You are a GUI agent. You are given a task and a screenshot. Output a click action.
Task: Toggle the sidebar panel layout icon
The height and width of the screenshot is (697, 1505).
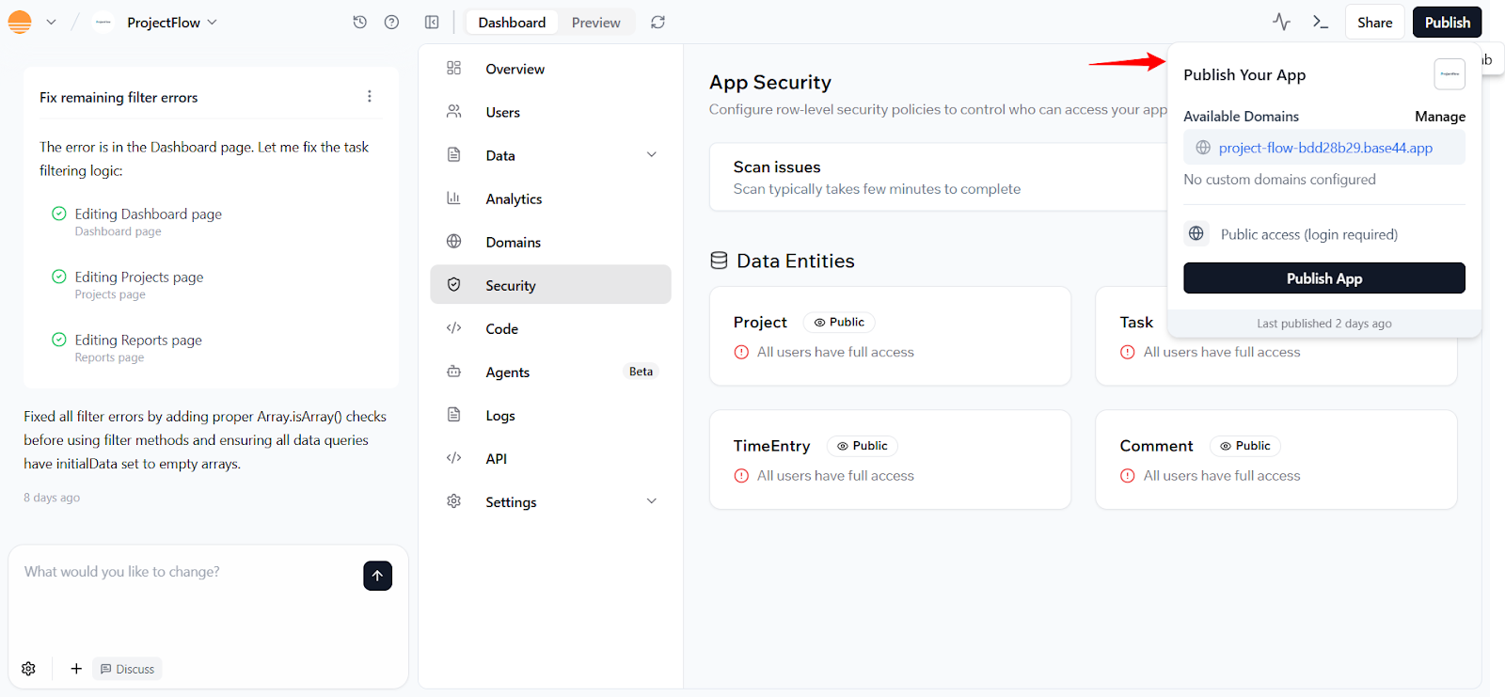[x=432, y=22]
